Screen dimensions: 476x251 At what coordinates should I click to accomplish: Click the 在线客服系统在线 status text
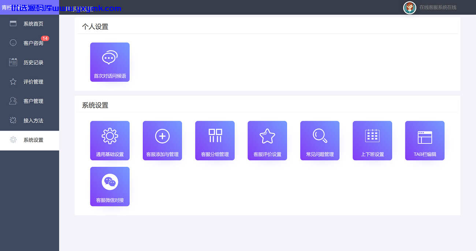coord(438,7)
